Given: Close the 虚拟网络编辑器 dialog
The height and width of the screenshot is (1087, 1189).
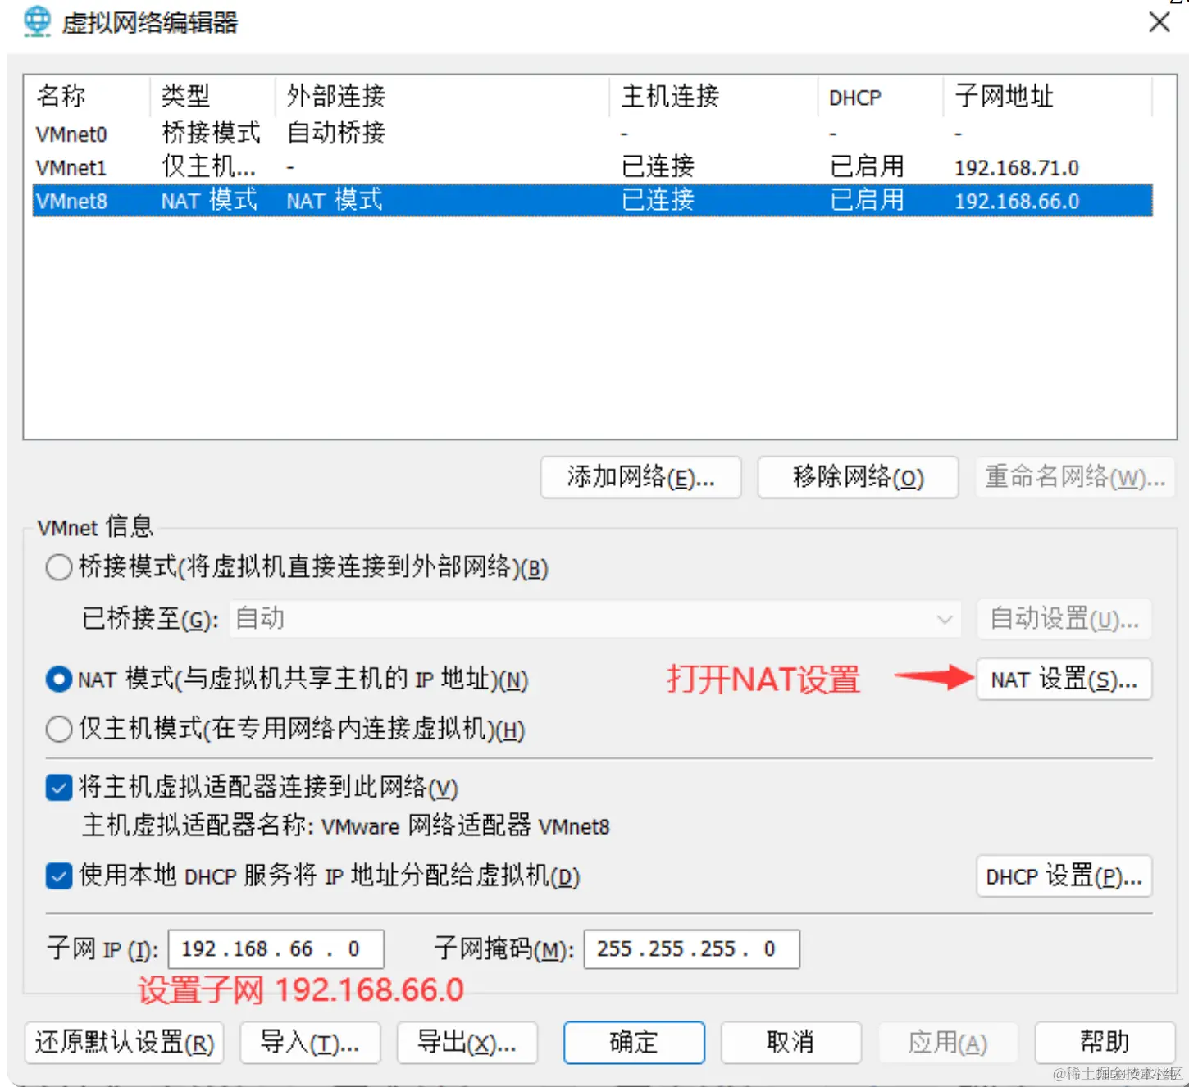Looking at the screenshot, I should [1159, 21].
